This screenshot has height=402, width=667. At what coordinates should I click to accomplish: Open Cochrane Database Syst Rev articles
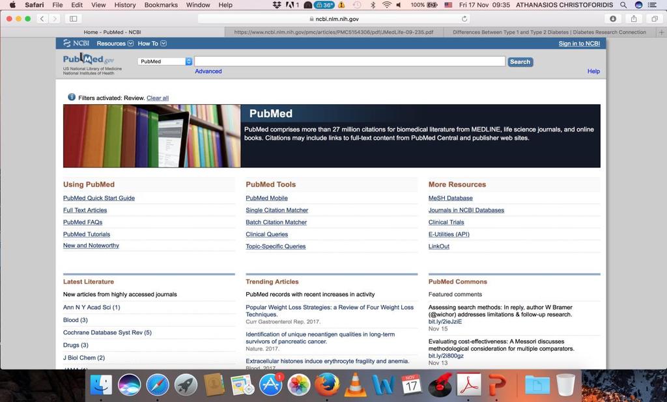[107, 333]
